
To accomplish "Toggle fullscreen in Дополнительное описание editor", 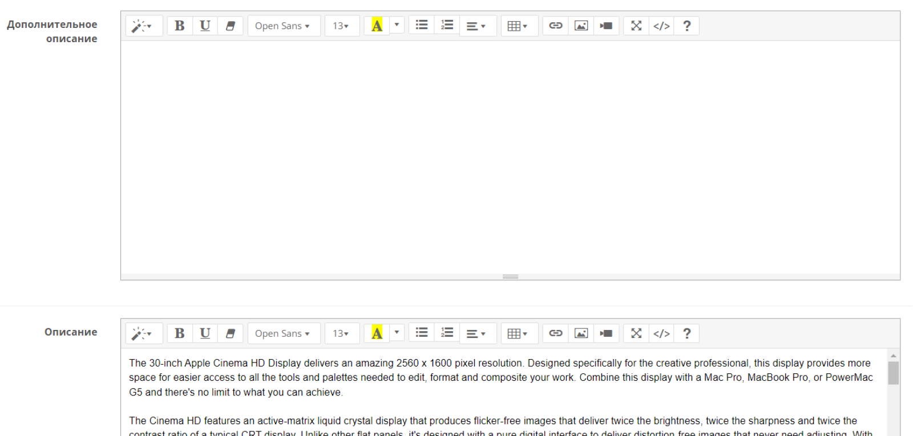I will 636,26.
